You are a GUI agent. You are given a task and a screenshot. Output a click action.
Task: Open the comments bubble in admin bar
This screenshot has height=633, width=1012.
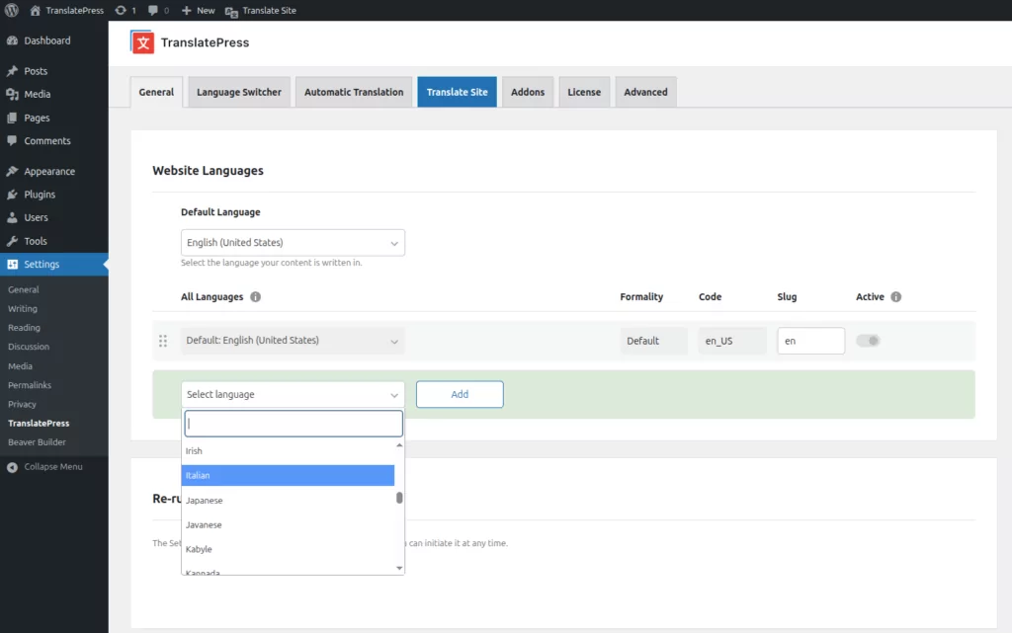point(158,10)
